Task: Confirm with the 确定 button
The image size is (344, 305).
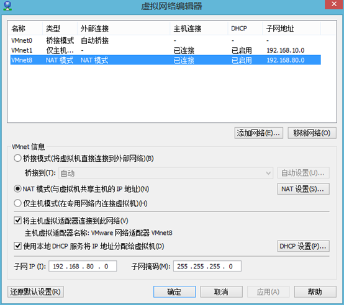Action: (174, 291)
